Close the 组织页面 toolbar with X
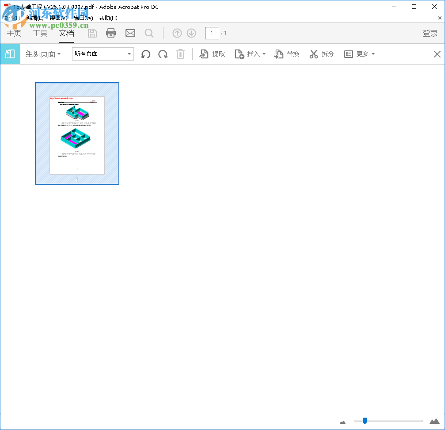 pyautogui.click(x=437, y=54)
